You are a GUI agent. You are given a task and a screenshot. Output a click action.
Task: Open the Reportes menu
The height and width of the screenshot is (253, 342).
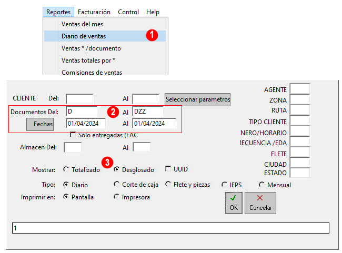(58, 12)
